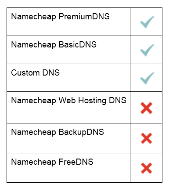Click the red X beside Namecheap FreeDNS
169x188 pixels.
click(147, 168)
